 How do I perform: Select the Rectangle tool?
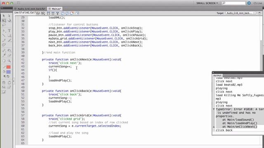tap(9, 36)
